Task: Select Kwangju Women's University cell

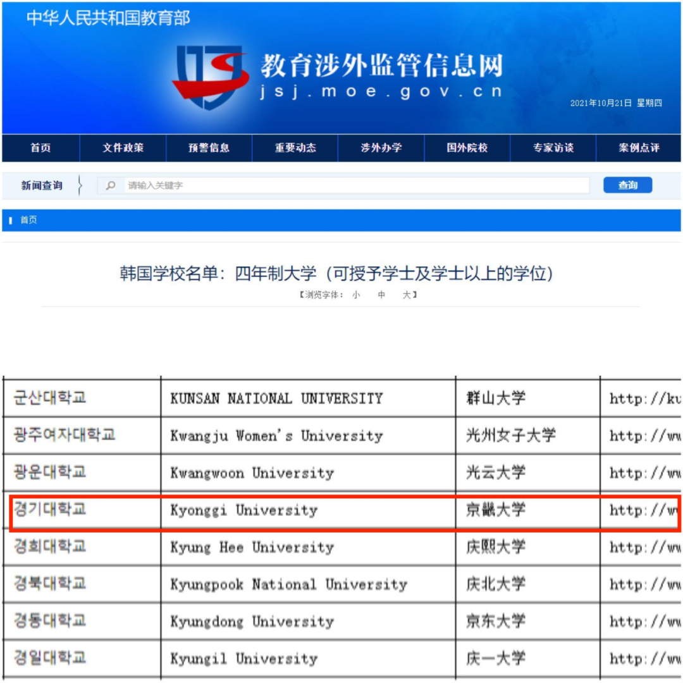Action: coord(308,435)
